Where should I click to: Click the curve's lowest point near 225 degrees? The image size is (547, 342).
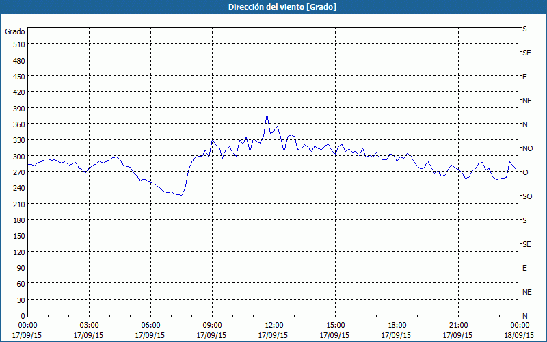[x=181, y=195]
